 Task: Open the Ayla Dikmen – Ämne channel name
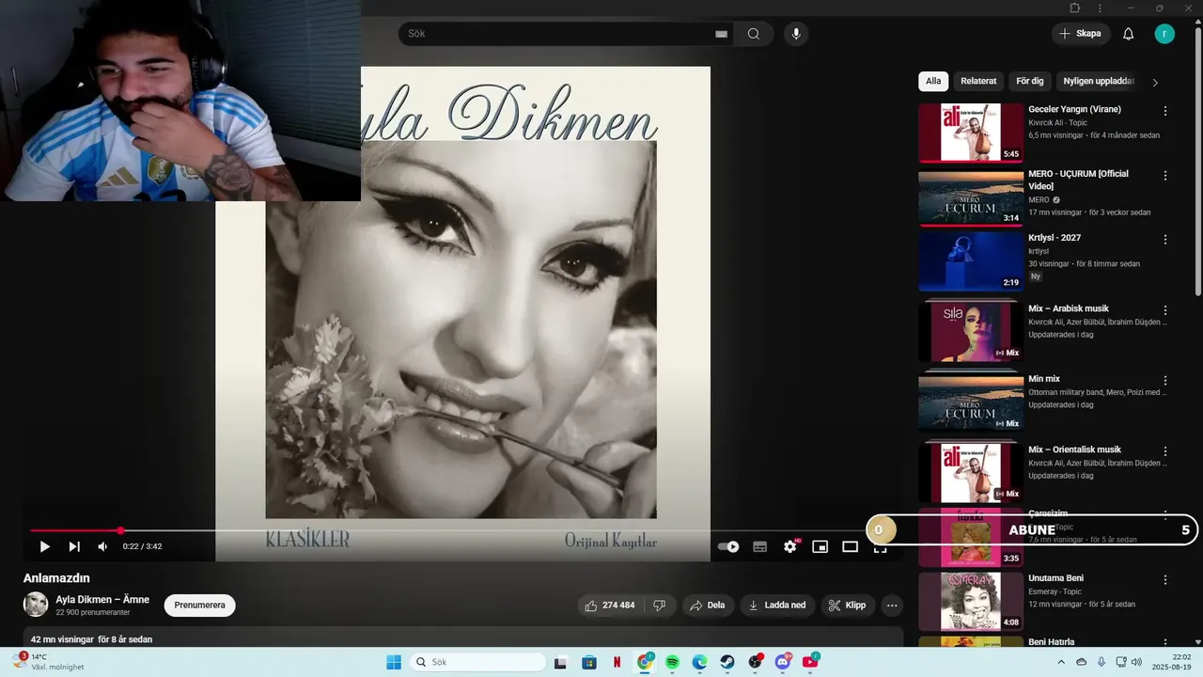102,600
